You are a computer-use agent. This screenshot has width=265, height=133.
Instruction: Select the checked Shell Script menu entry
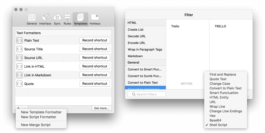point(218,125)
